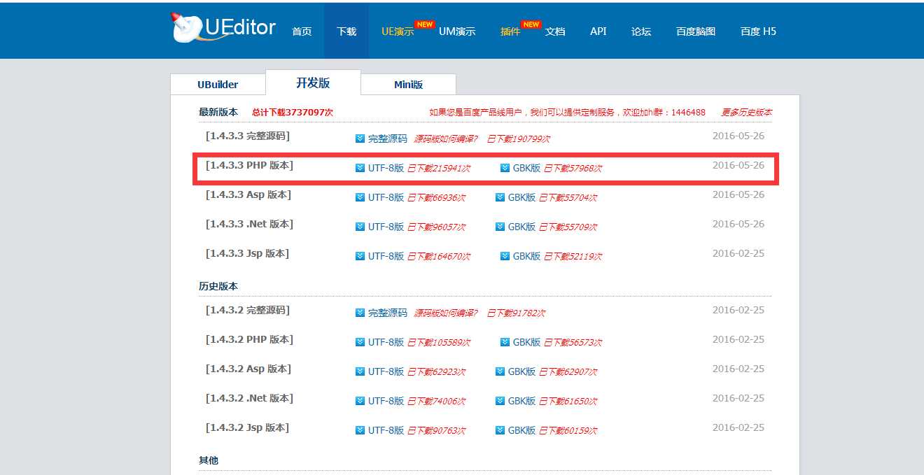Click GBK download icon in 1.4.3.2 Jsp row
Image resolution: width=924 pixels, height=475 pixels.
click(x=500, y=430)
